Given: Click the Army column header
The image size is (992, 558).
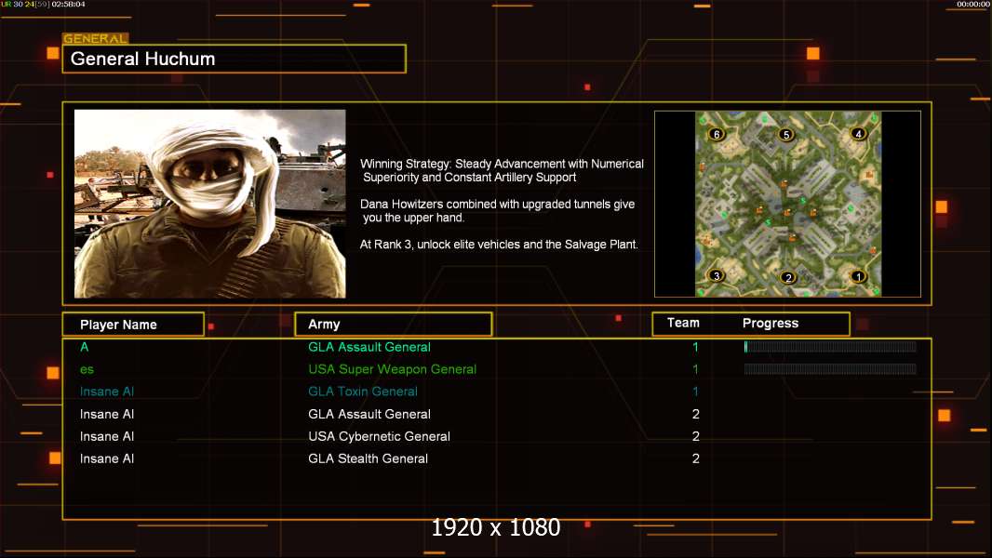Looking at the screenshot, I should (x=394, y=325).
